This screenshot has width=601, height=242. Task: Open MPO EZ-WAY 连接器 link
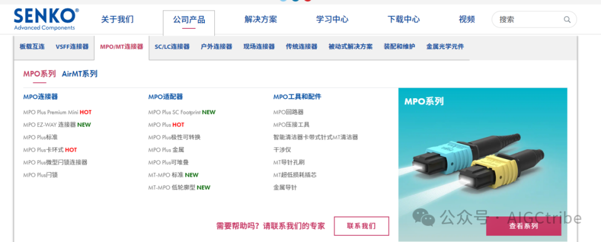click(50, 125)
